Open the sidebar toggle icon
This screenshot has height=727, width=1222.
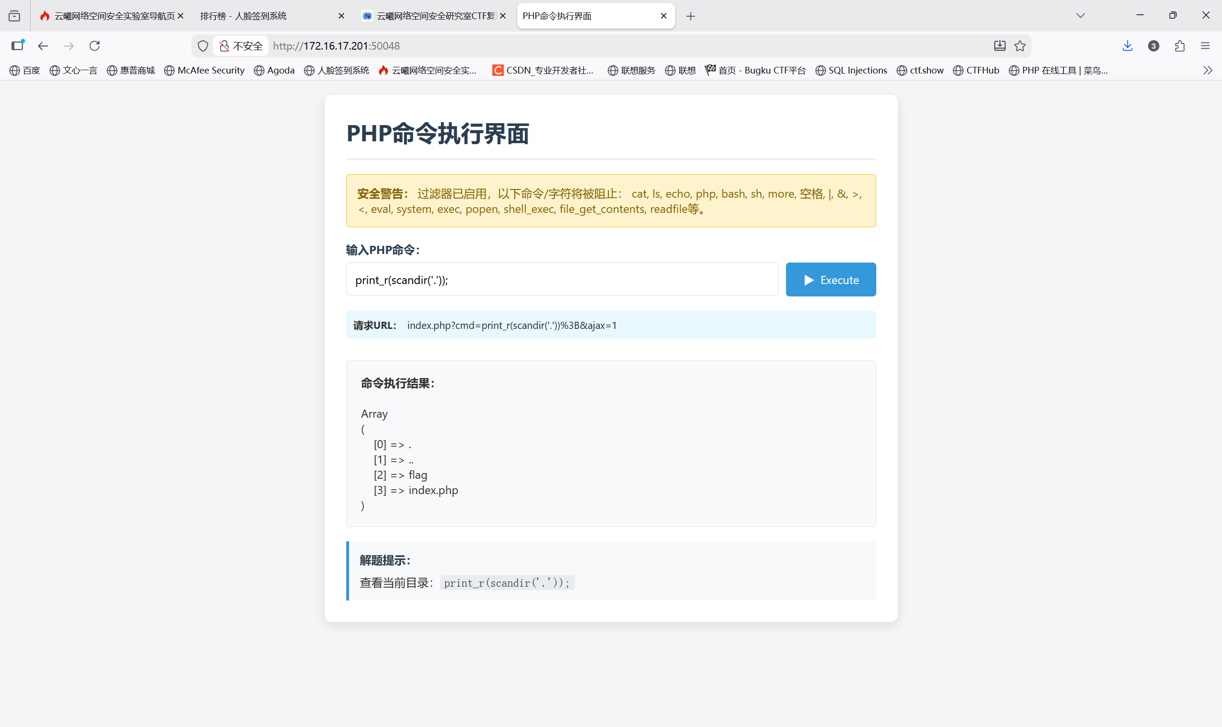[x=18, y=46]
